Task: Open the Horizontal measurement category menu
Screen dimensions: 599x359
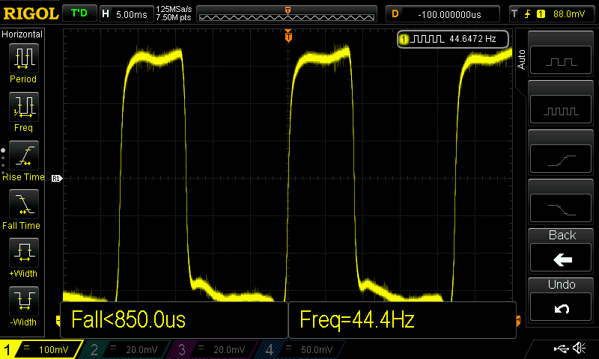Action: click(x=22, y=34)
